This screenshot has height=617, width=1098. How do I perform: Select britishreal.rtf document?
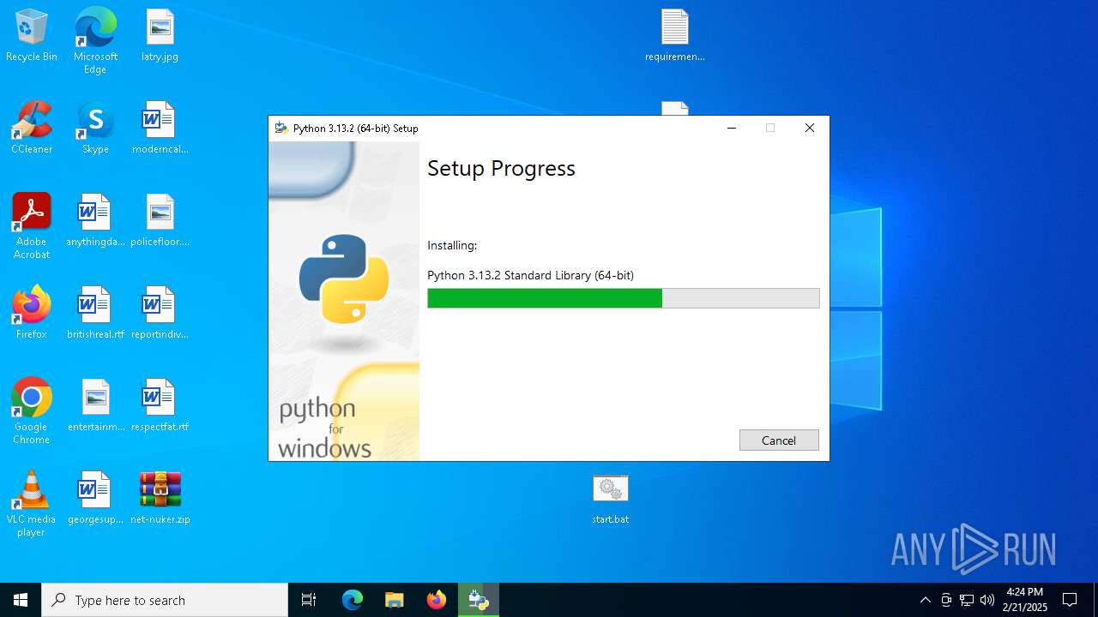95,314
